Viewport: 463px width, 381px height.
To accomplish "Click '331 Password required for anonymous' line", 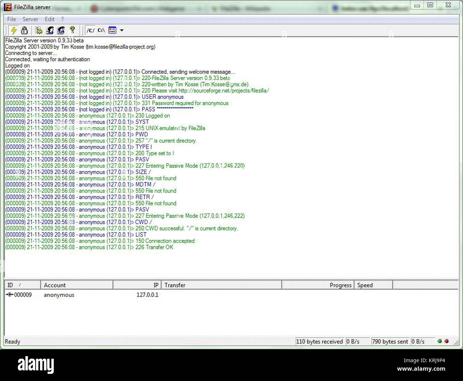I will click(117, 103).
